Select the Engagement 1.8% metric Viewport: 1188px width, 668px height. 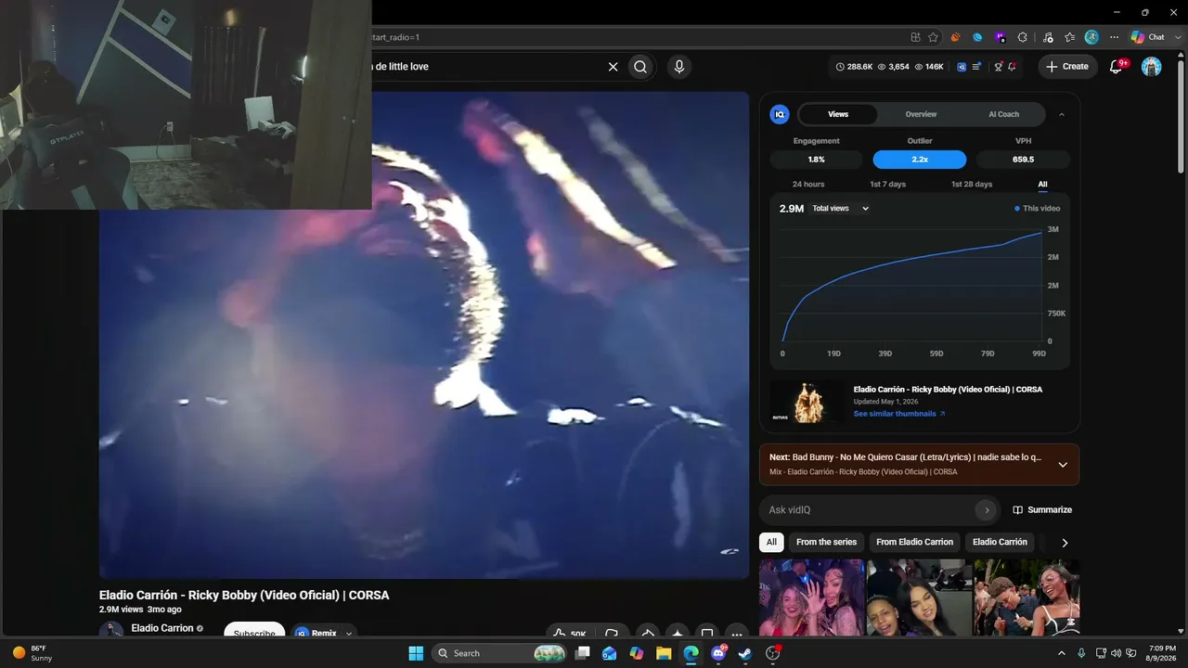click(817, 160)
